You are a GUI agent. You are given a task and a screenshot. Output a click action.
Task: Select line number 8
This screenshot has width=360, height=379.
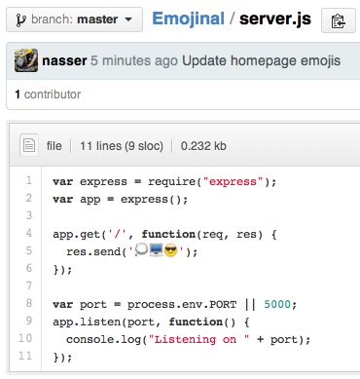(29, 303)
